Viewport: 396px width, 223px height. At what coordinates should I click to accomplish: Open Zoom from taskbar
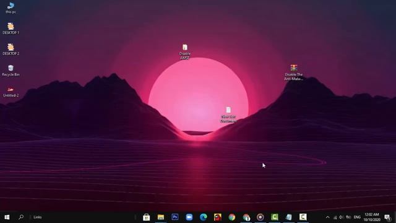pyautogui.click(x=189, y=217)
